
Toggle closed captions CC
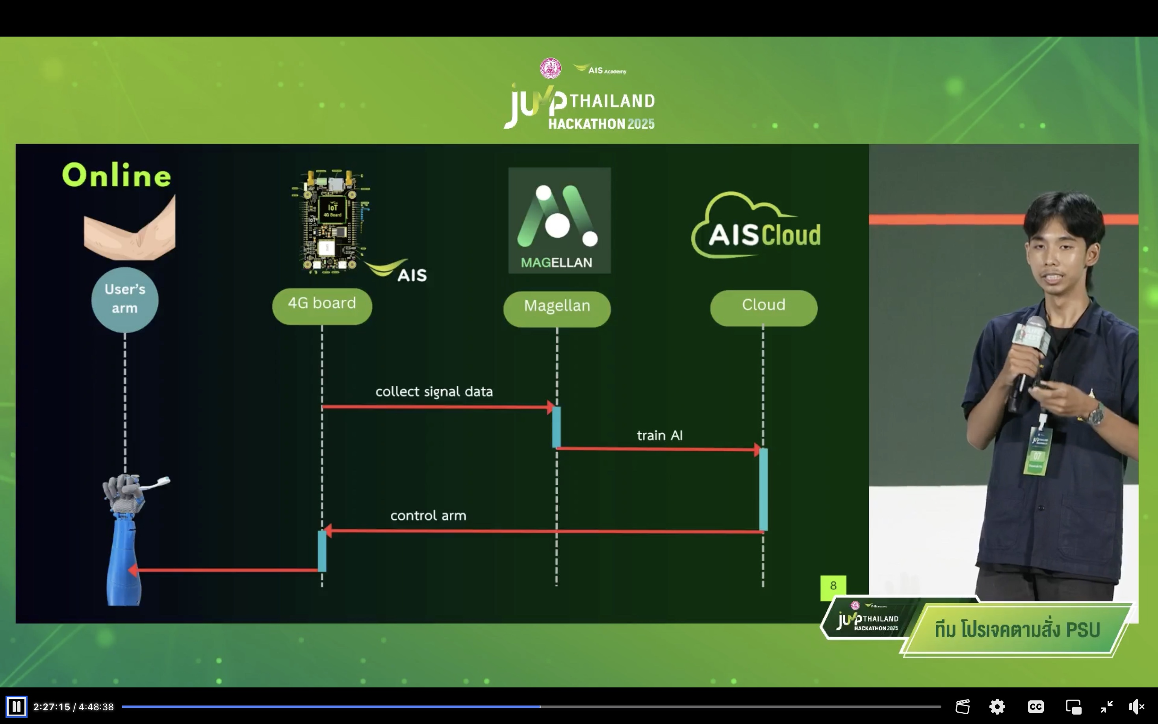click(1035, 706)
